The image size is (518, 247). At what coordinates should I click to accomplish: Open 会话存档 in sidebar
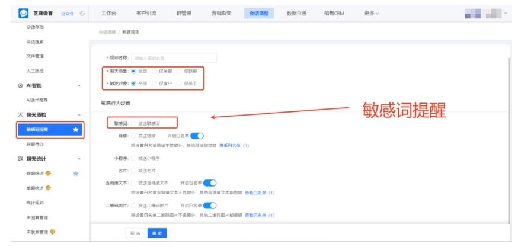point(35,27)
